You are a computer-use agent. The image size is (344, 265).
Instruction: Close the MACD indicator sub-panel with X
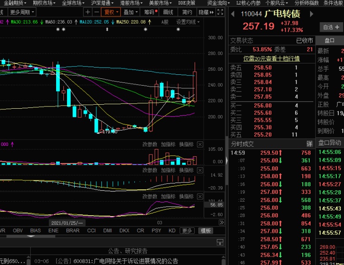point(201,170)
